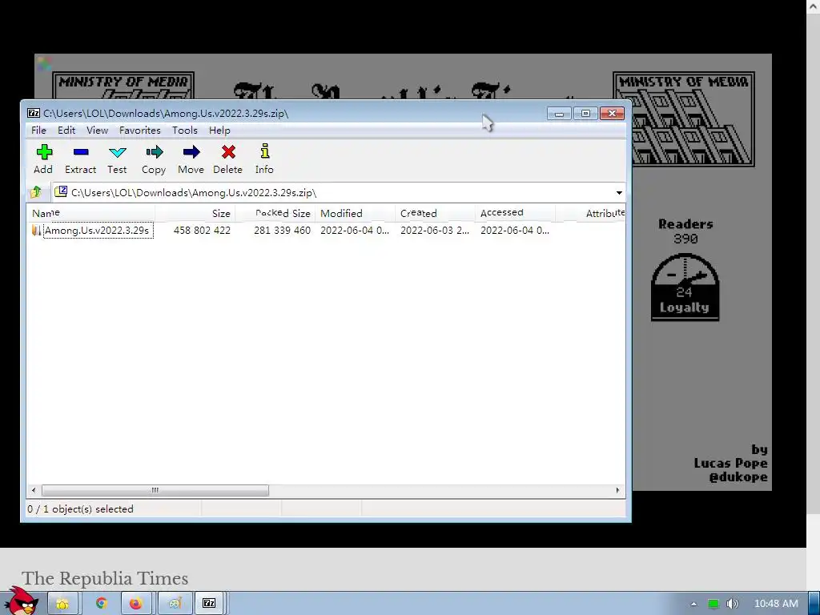This screenshot has width=820, height=615.
Task: Sort by Accessed column header
Action: [516, 213]
